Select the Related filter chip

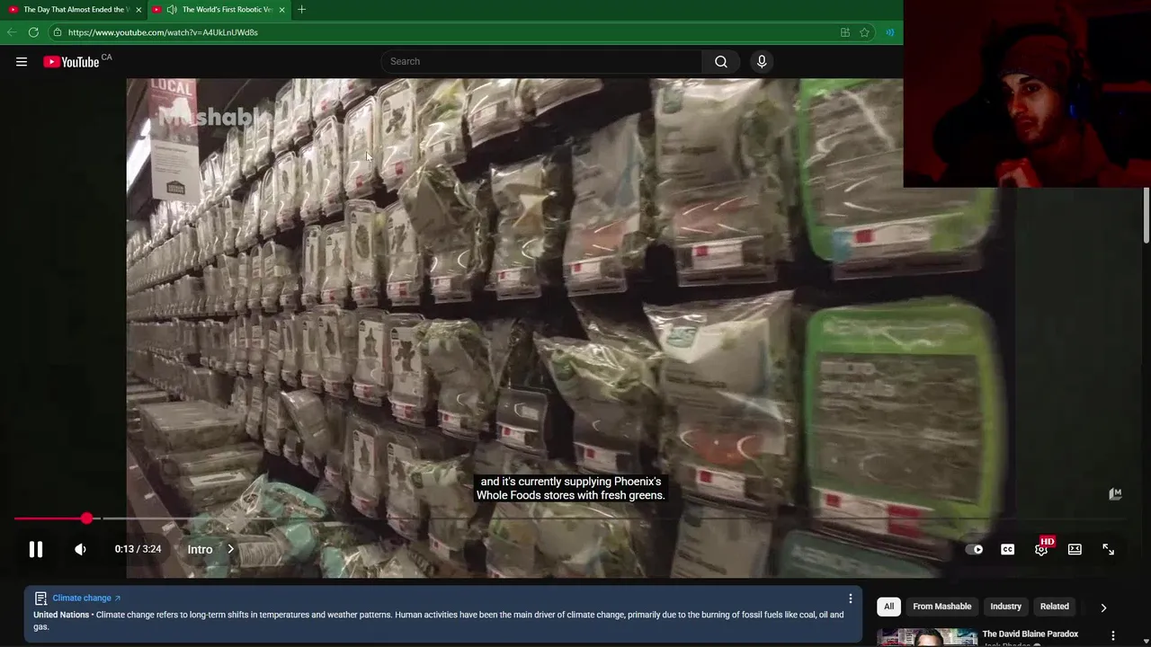[1055, 607]
